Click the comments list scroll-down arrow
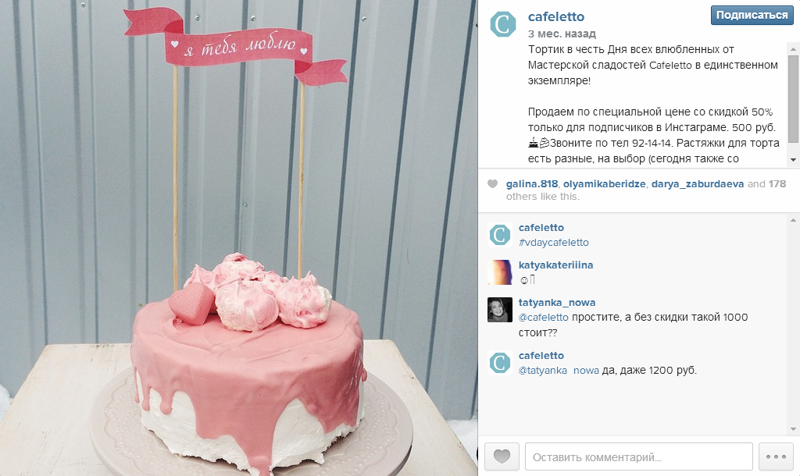Viewport: 800px width, 476px height. (794, 429)
